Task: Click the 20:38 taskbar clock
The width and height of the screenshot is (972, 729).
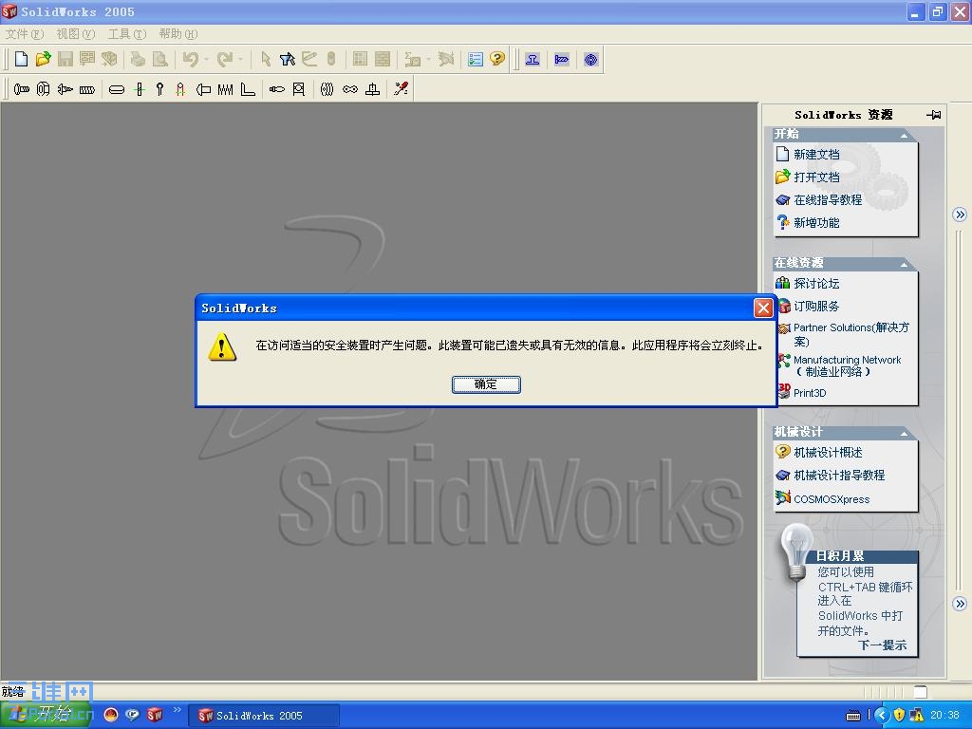Action: tap(944, 716)
